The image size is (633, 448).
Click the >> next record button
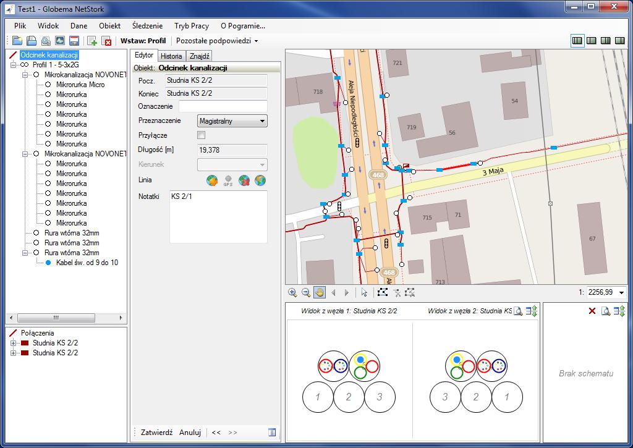pyautogui.click(x=232, y=433)
